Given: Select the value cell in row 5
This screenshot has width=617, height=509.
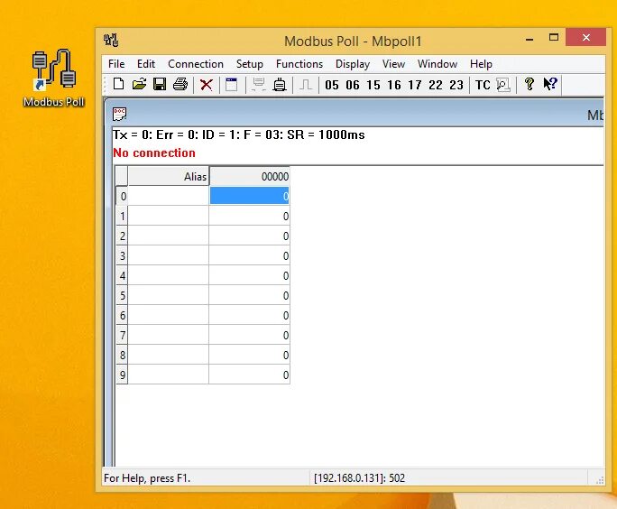Looking at the screenshot, I should 250,295.
